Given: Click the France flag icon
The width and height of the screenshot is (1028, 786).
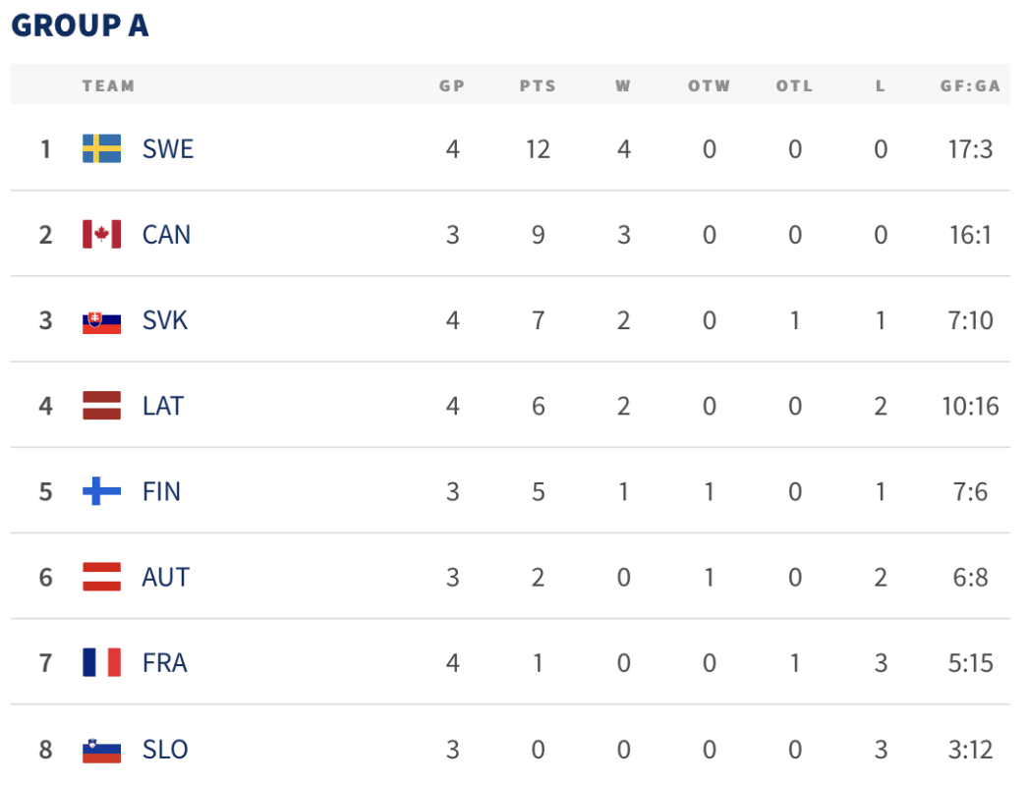Looking at the screenshot, I should click(x=101, y=663).
